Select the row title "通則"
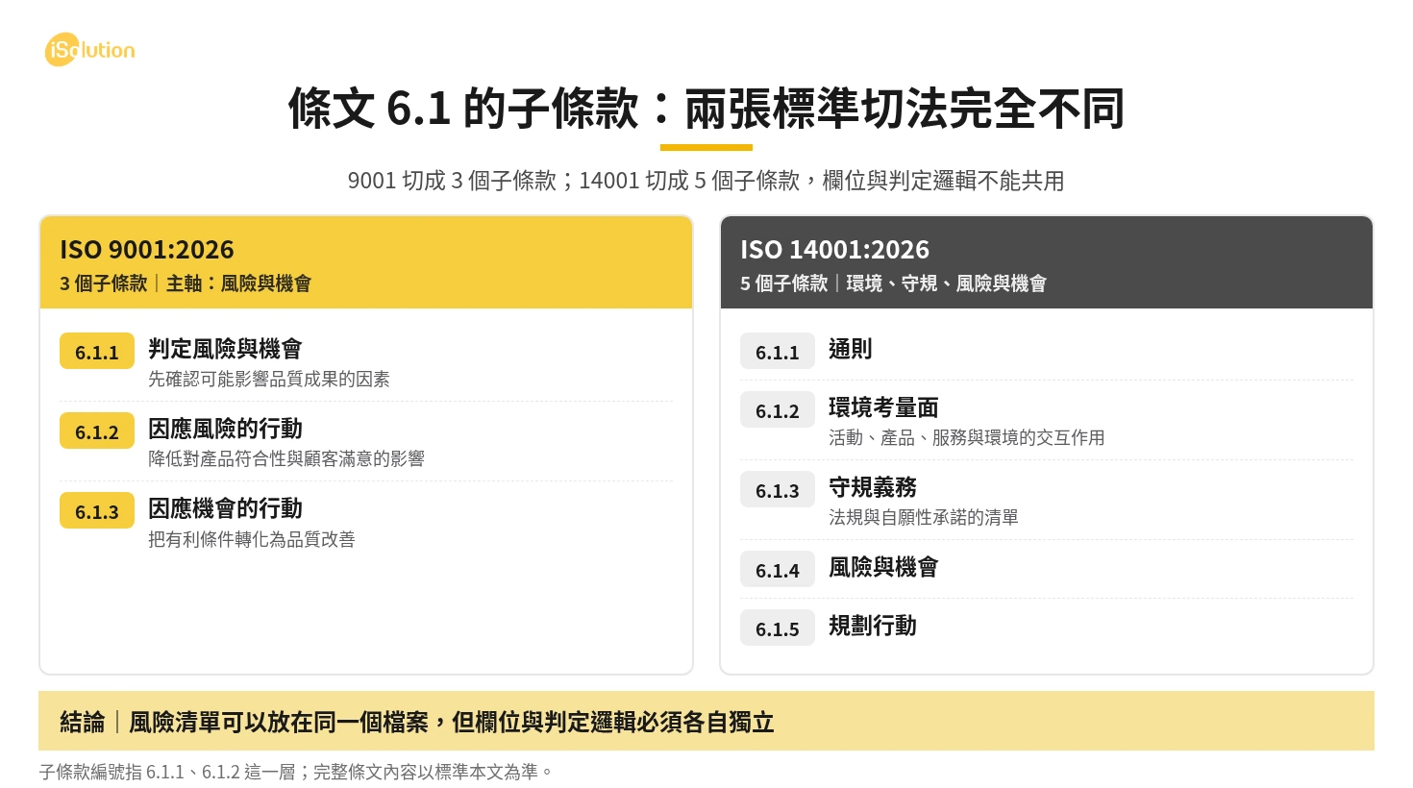Image resolution: width=1413 pixels, height=788 pixels. pyautogui.click(x=851, y=349)
